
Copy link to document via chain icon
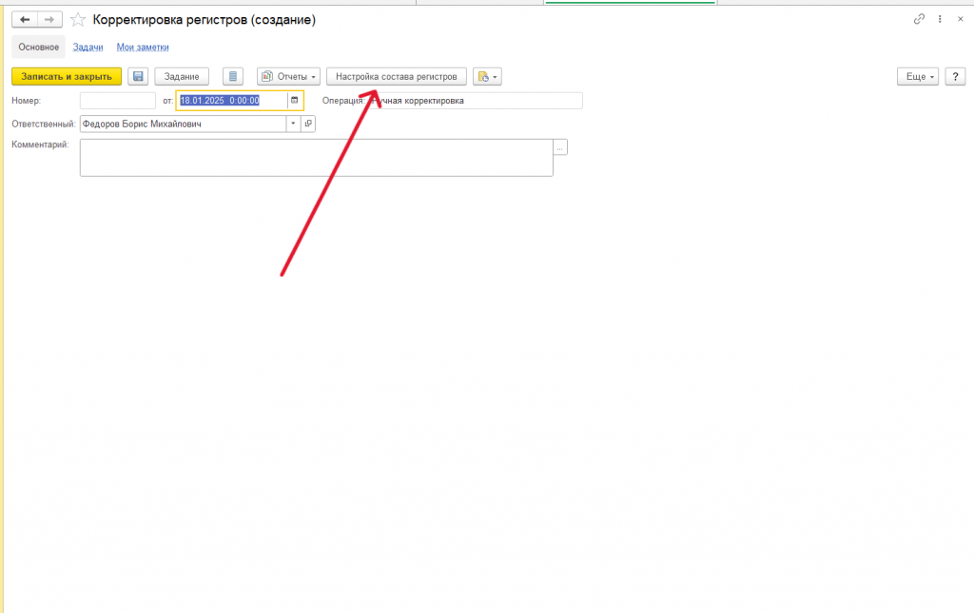(x=919, y=19)
